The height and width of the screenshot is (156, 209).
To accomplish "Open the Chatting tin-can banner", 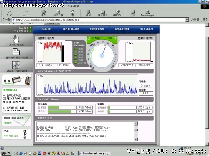I will (17, 80).
